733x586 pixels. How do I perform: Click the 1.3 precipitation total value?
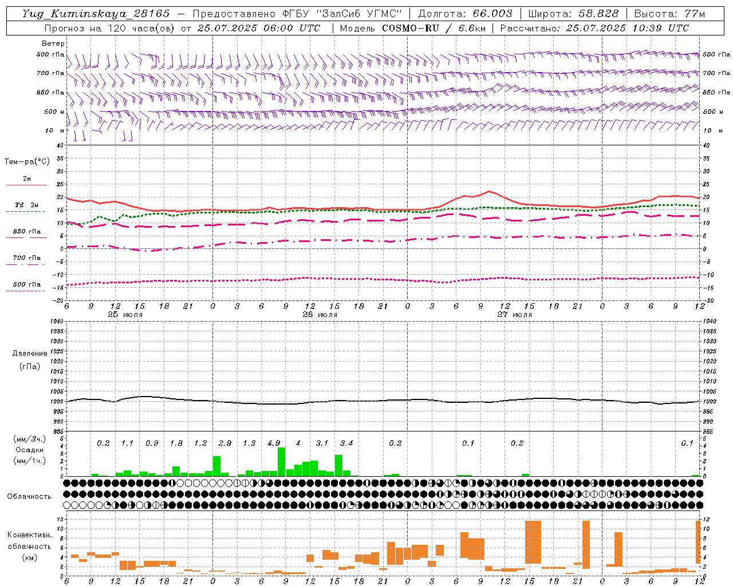coord(249,444)
